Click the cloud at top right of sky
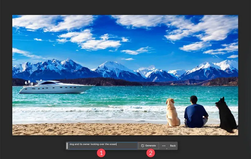The height and width of the screenshot is (159, 251). 202,27
